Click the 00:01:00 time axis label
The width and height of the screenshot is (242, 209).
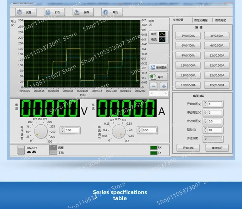click(x=82, y=91)
